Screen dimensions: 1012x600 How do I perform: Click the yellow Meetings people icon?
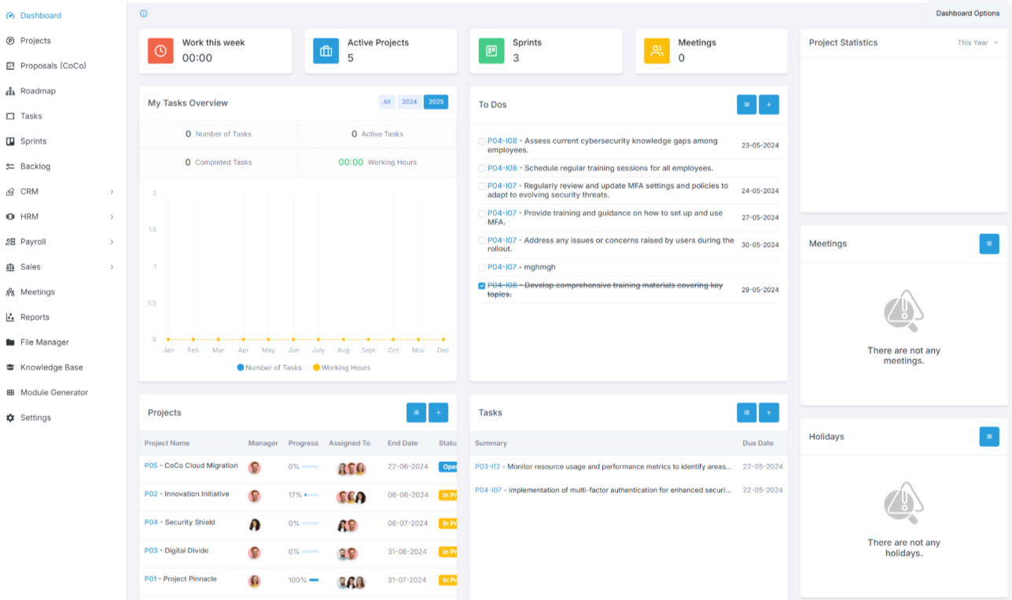click(x=657, y=51)
